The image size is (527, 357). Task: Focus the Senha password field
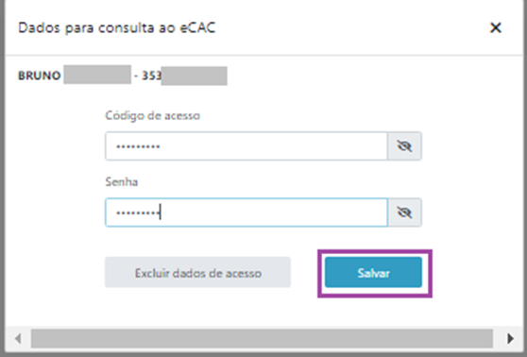pyautogui.click(x=246, y=212)
